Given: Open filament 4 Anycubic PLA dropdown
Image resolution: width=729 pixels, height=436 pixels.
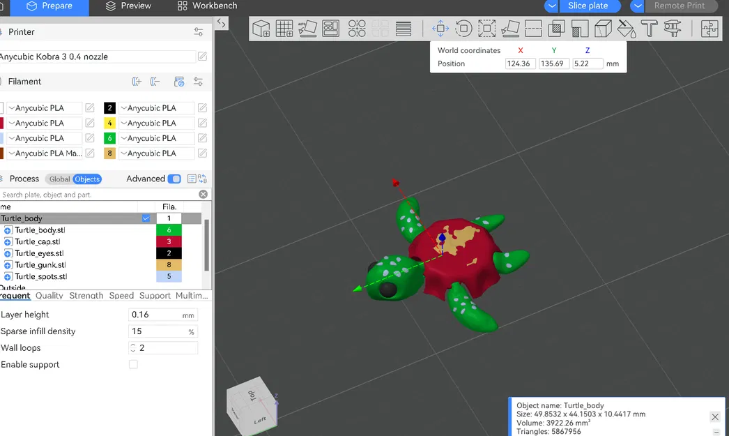Looking at the screenshot, I should (x=157, y=123).
